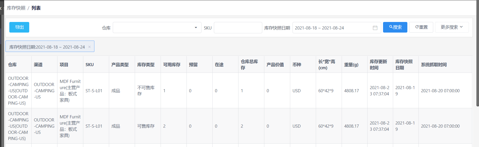Select the 仓库总库存 column header

(x=249, y=65)
